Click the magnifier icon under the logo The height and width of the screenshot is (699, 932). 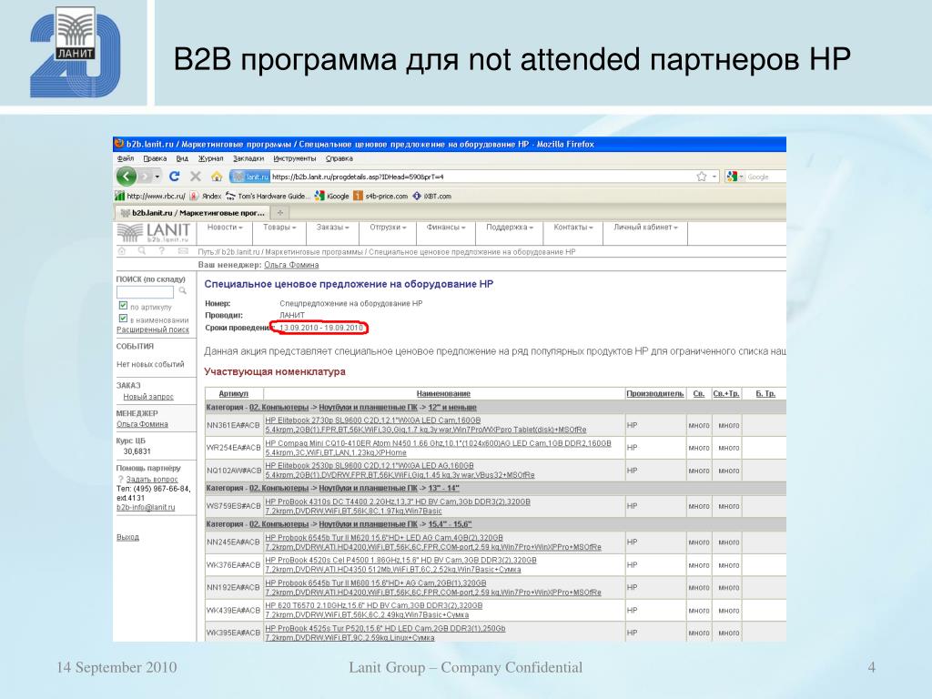click(142, 251)
